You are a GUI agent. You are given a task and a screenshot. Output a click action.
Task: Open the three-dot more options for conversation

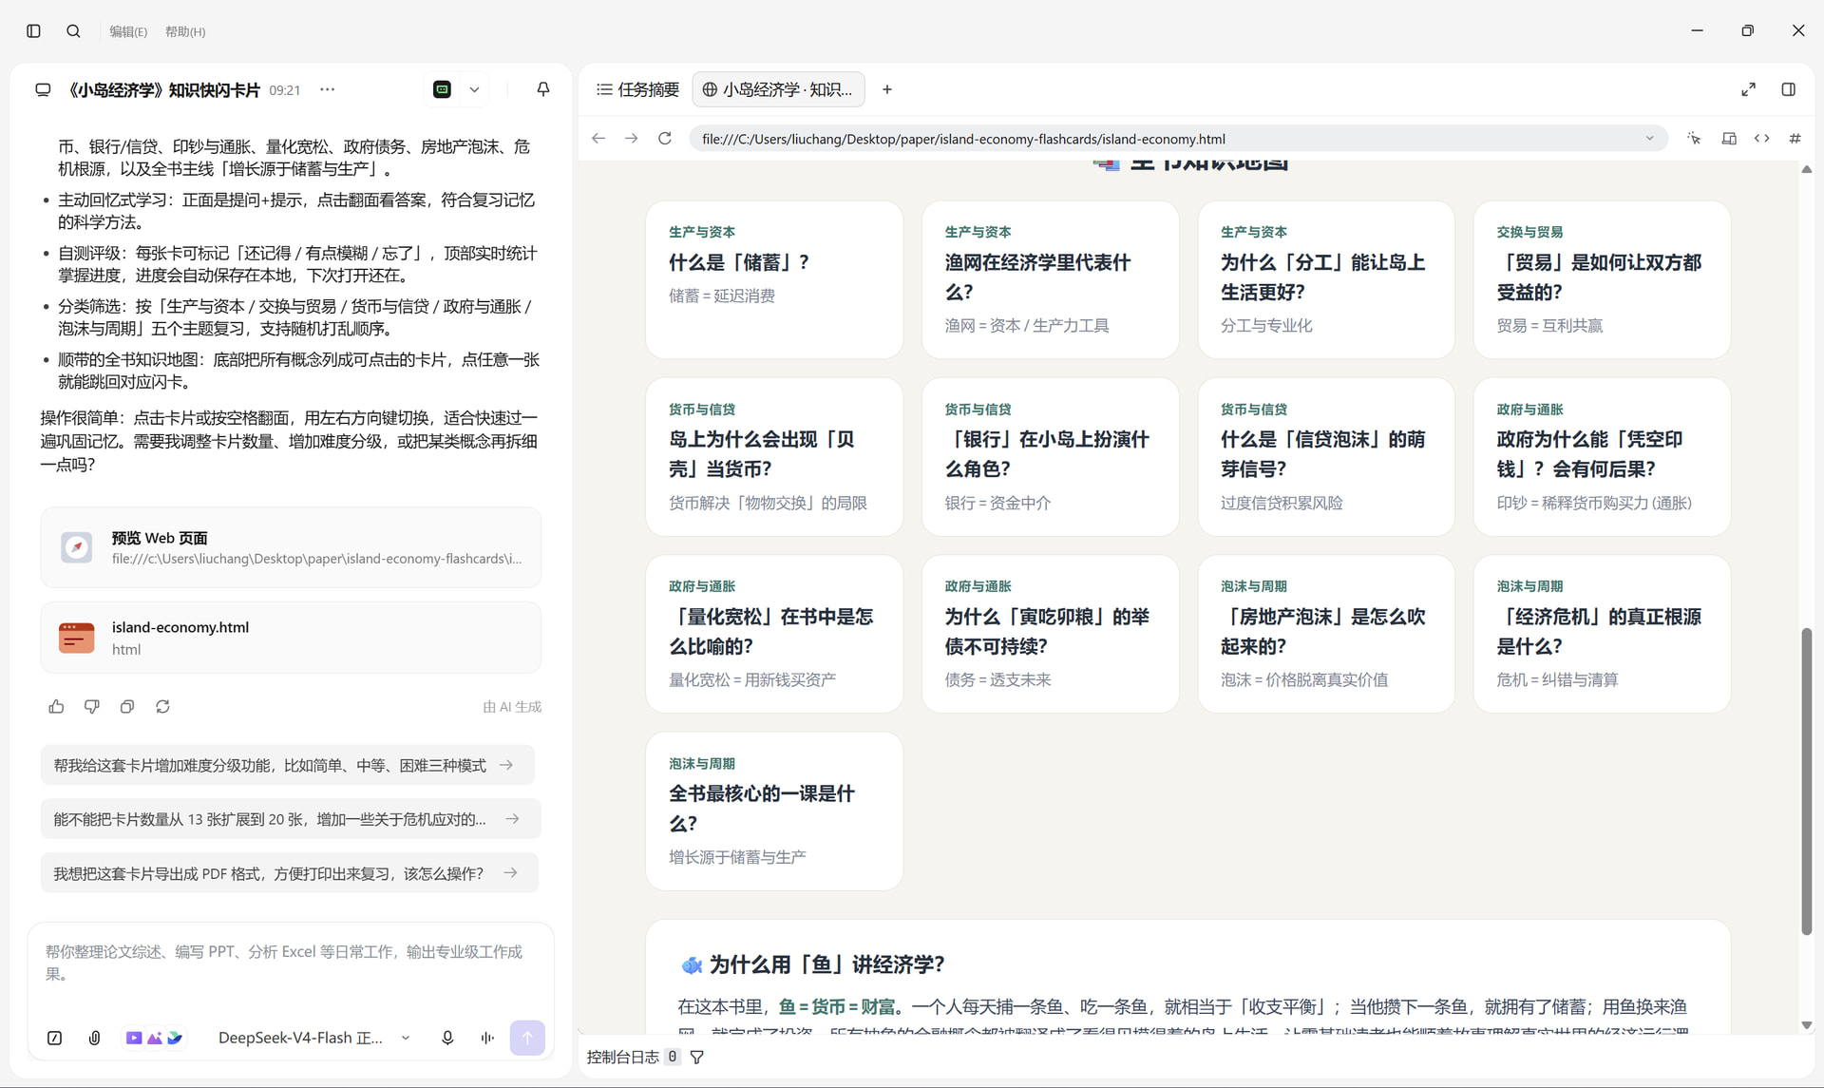[x=328, y=89]
